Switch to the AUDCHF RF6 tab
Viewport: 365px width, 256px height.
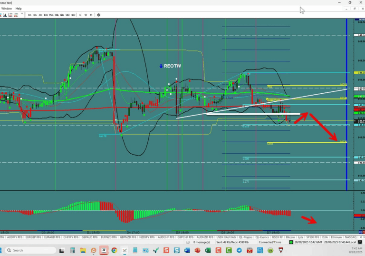coord(166,237)
